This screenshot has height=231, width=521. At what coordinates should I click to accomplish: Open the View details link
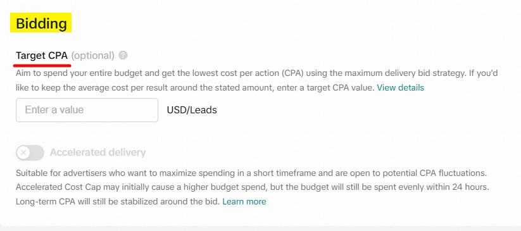click(x=400, y=88)
